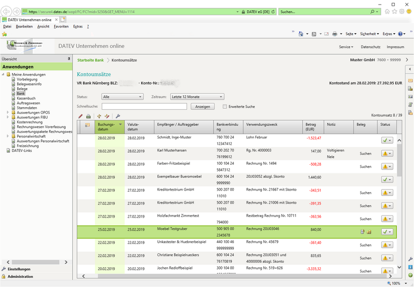Open zoom level 100% control
Screen dimensions: 414x287
click(x=397, y=283)
